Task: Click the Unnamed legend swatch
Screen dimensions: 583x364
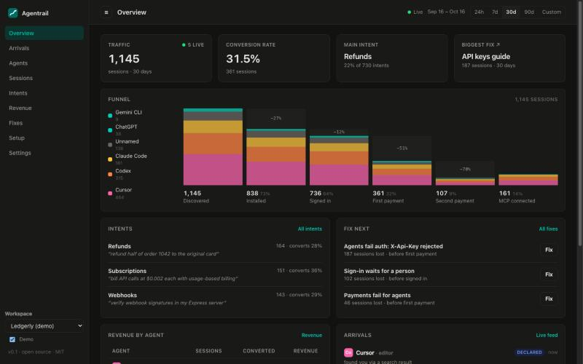Action: click(x=110, y=145)
